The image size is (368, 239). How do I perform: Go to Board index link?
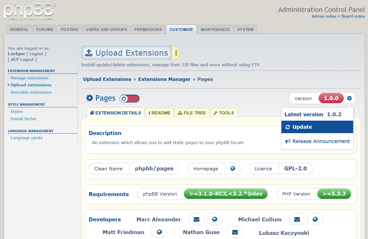click(353, 16)
